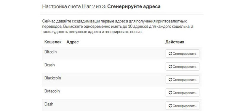Click the refresh icon in Bitcoin row
Image resolution: width=243 pixels, height=111 pixels.
(x=170, y=53)
